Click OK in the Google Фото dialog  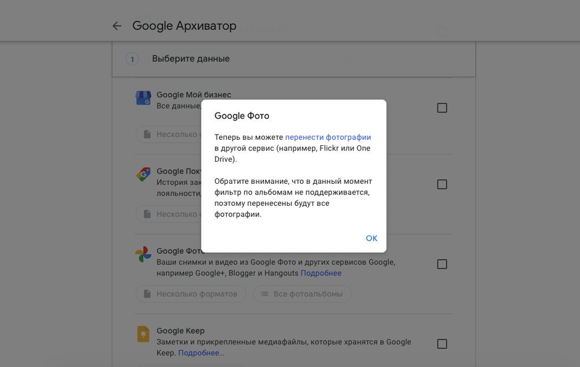[x=372, y=238]
